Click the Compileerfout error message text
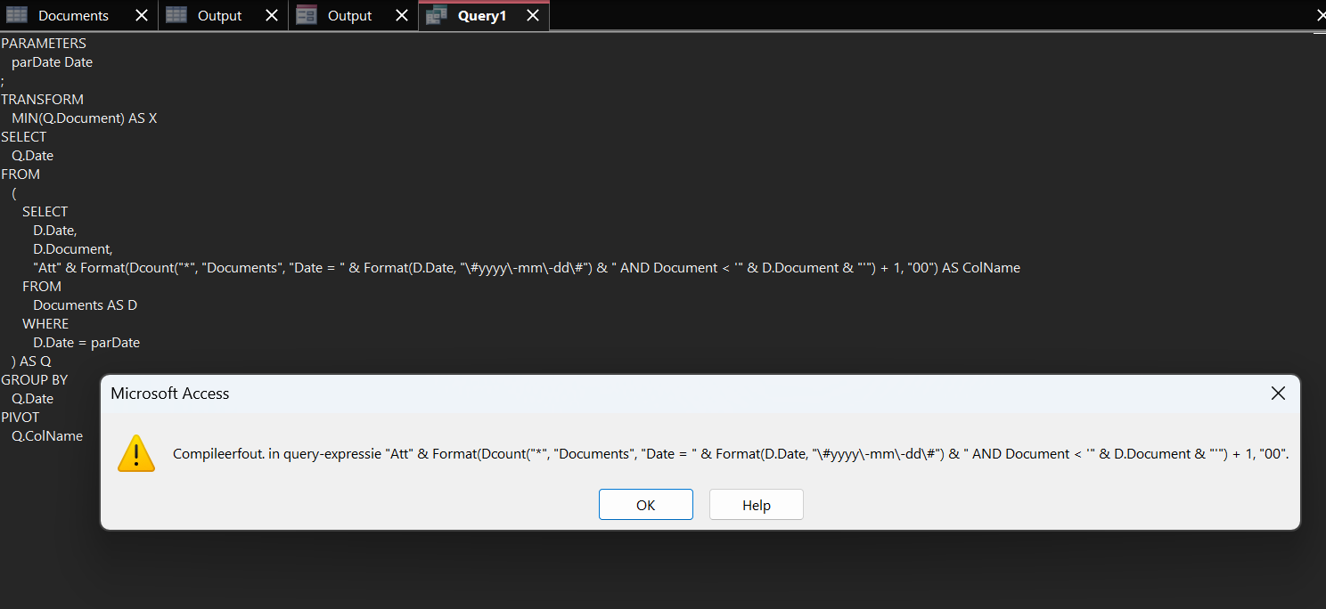The height and width of the screenshot is (609, 1326). [x=731, y=454]
